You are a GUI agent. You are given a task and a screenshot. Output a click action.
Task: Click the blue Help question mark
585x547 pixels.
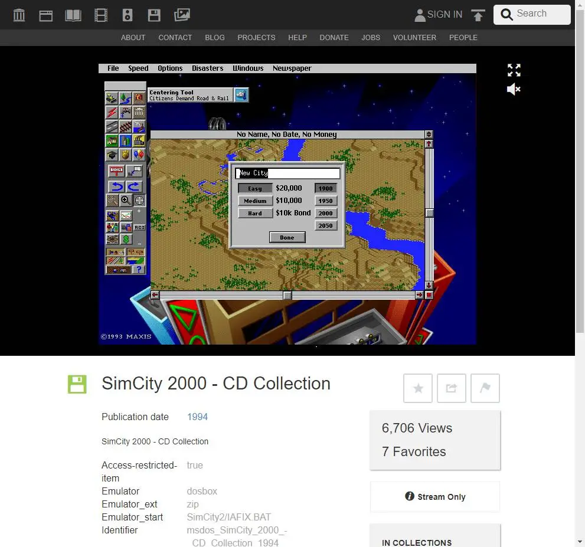click(138, 269)
